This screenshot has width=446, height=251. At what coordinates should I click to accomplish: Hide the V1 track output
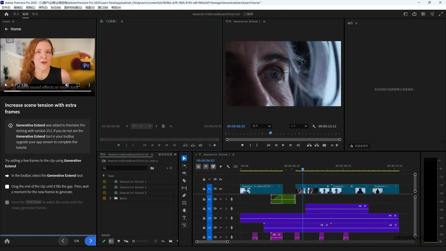point(220,189)
